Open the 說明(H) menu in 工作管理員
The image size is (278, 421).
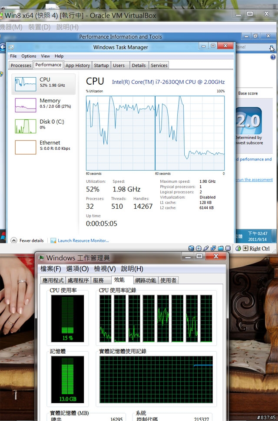(132, 269)
